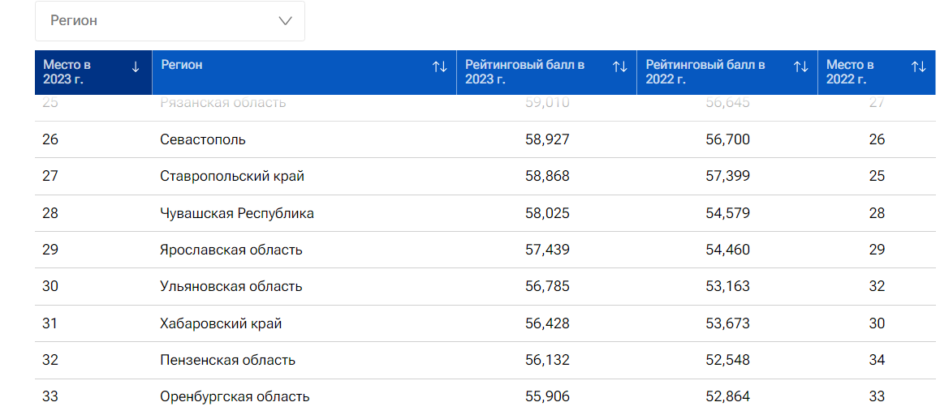The width and height of the screenshot is (940, 415).
Task: Click Ульяновская область region cell
Action: (x=231, y=287)
